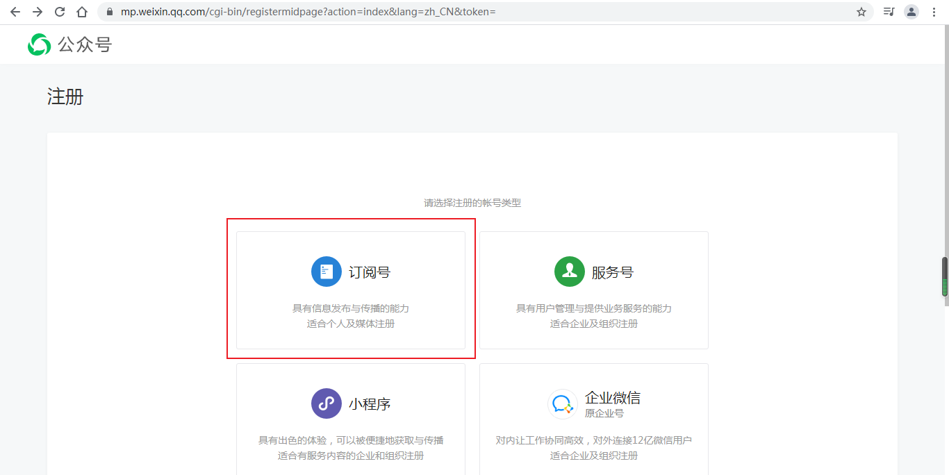Screen dimensions: 949x475
Task: Select the 小程序 account type title
Action: pyautogui.click(x=370, y=404)
